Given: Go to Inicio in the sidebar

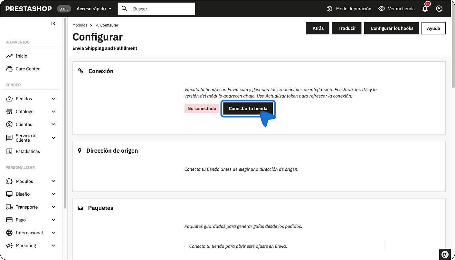Looking at the screenshot, I should [x=22, y=56].
